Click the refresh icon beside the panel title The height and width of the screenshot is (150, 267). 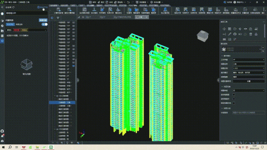(13, 7)
